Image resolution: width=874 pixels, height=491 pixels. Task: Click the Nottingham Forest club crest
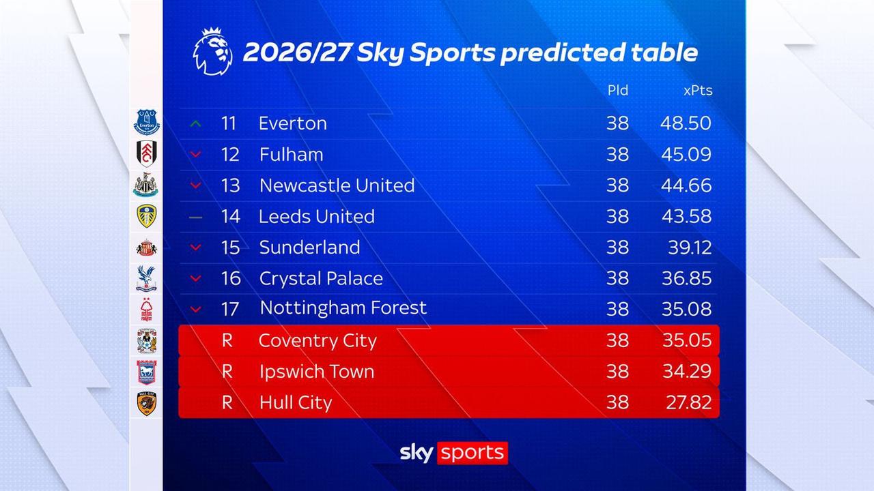(x=146, y=309)
